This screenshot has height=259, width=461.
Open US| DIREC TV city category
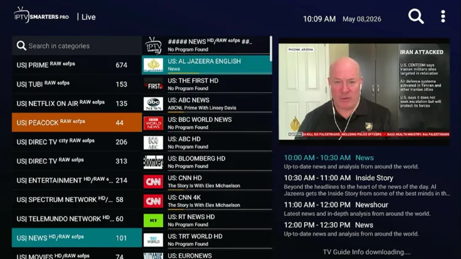pos(77,142)
